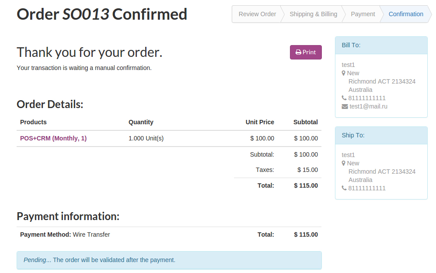Click the Order SO013 Confirmed heading
This screenshot has height=273, width=436.
tap(102, 14)
